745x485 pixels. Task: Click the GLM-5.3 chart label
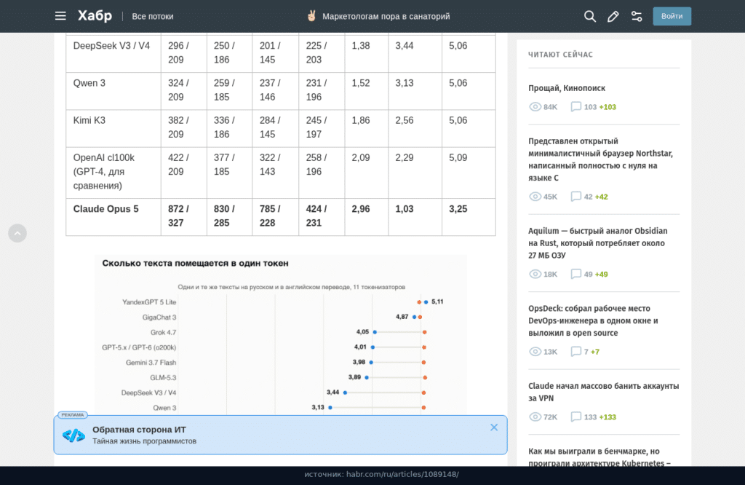(163, 377)
